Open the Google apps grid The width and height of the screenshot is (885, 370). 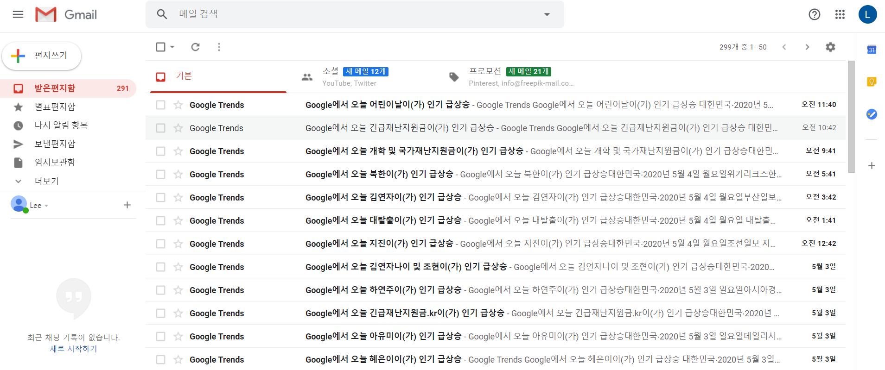click(x=840, y=14)
